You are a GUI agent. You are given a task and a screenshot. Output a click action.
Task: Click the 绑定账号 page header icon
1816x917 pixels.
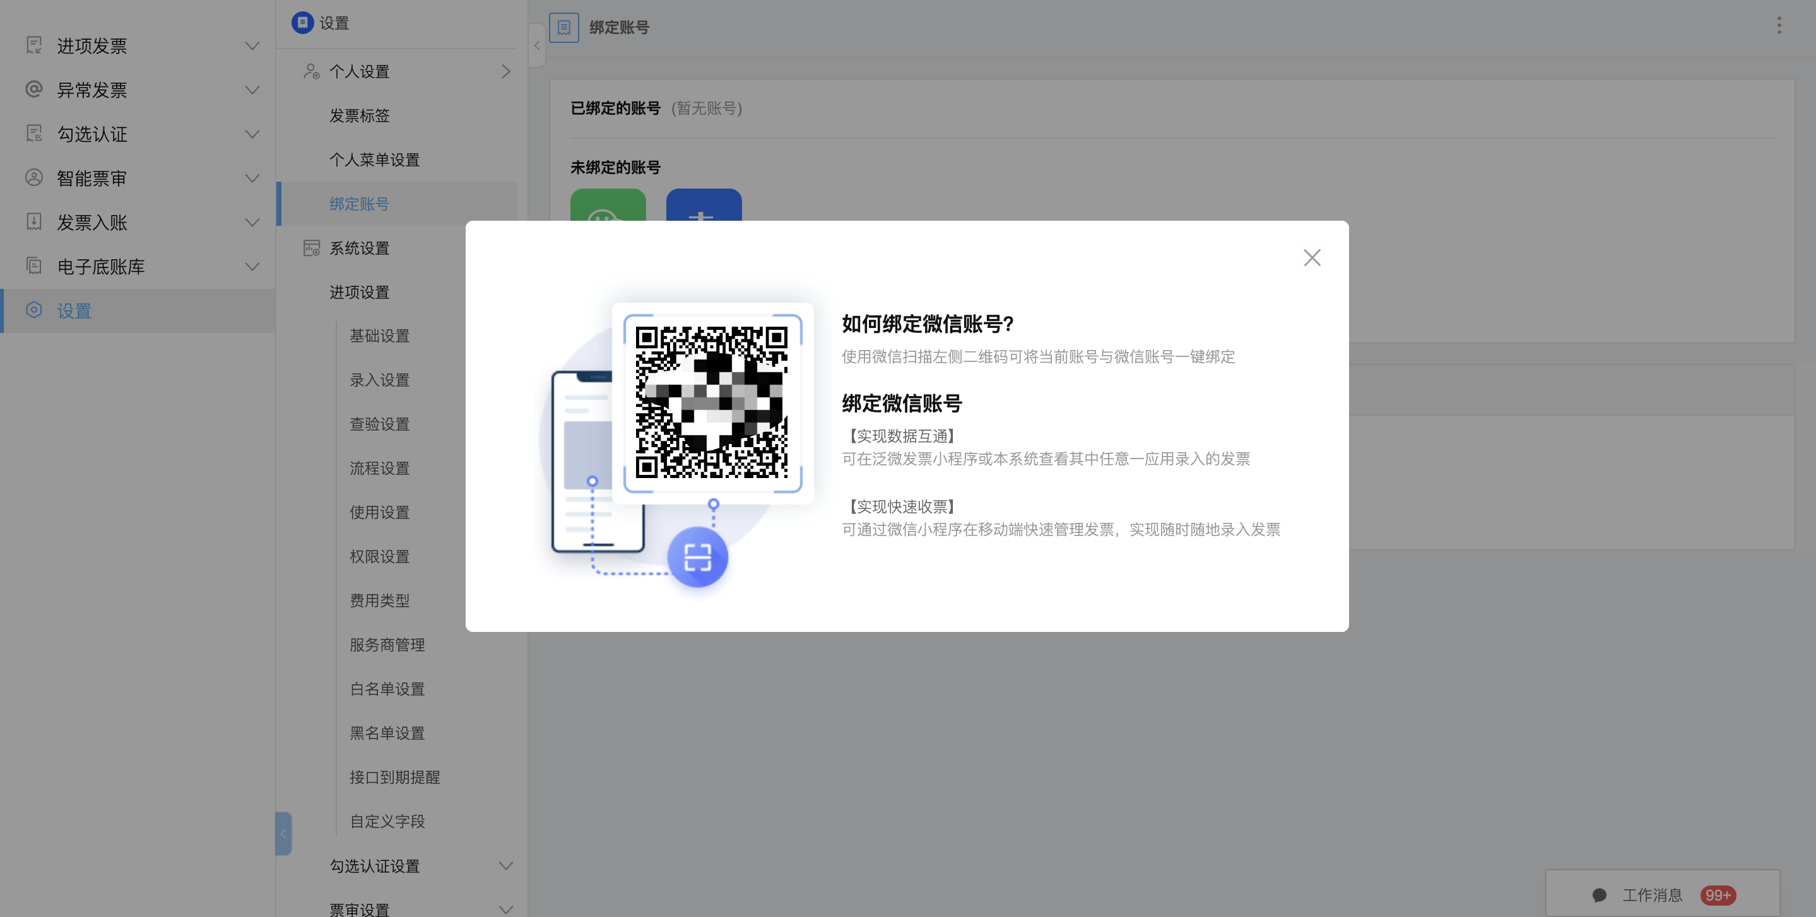point(564,28)
